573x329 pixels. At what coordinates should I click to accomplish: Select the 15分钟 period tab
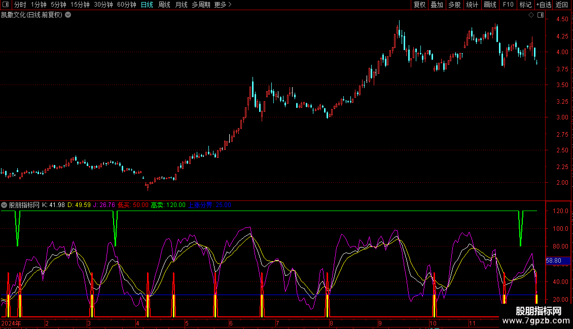pyautogui.click(x=80, y=5)
